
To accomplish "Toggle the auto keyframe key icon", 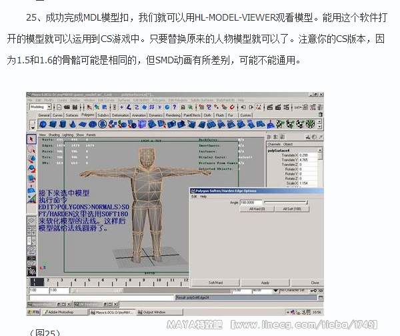I will (x=313, y=291).
